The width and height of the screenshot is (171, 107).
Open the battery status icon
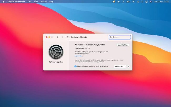point(128,2)
